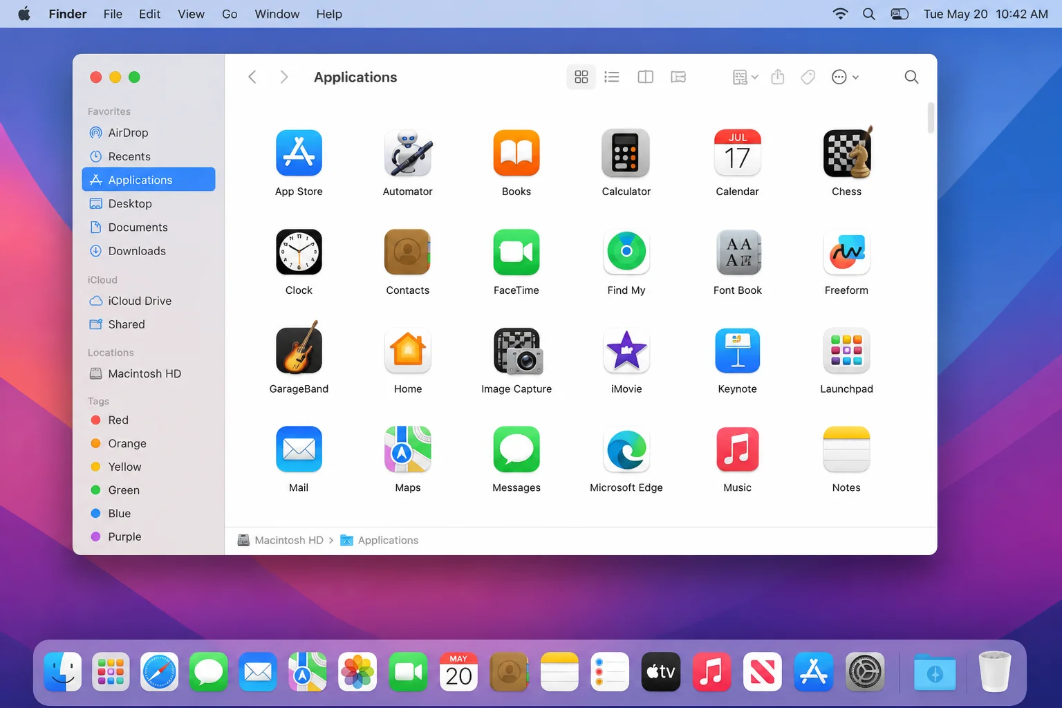Select the Freeform app icon
The width and height of the screenshot is (1062, 708).
(x=846, y=252)
